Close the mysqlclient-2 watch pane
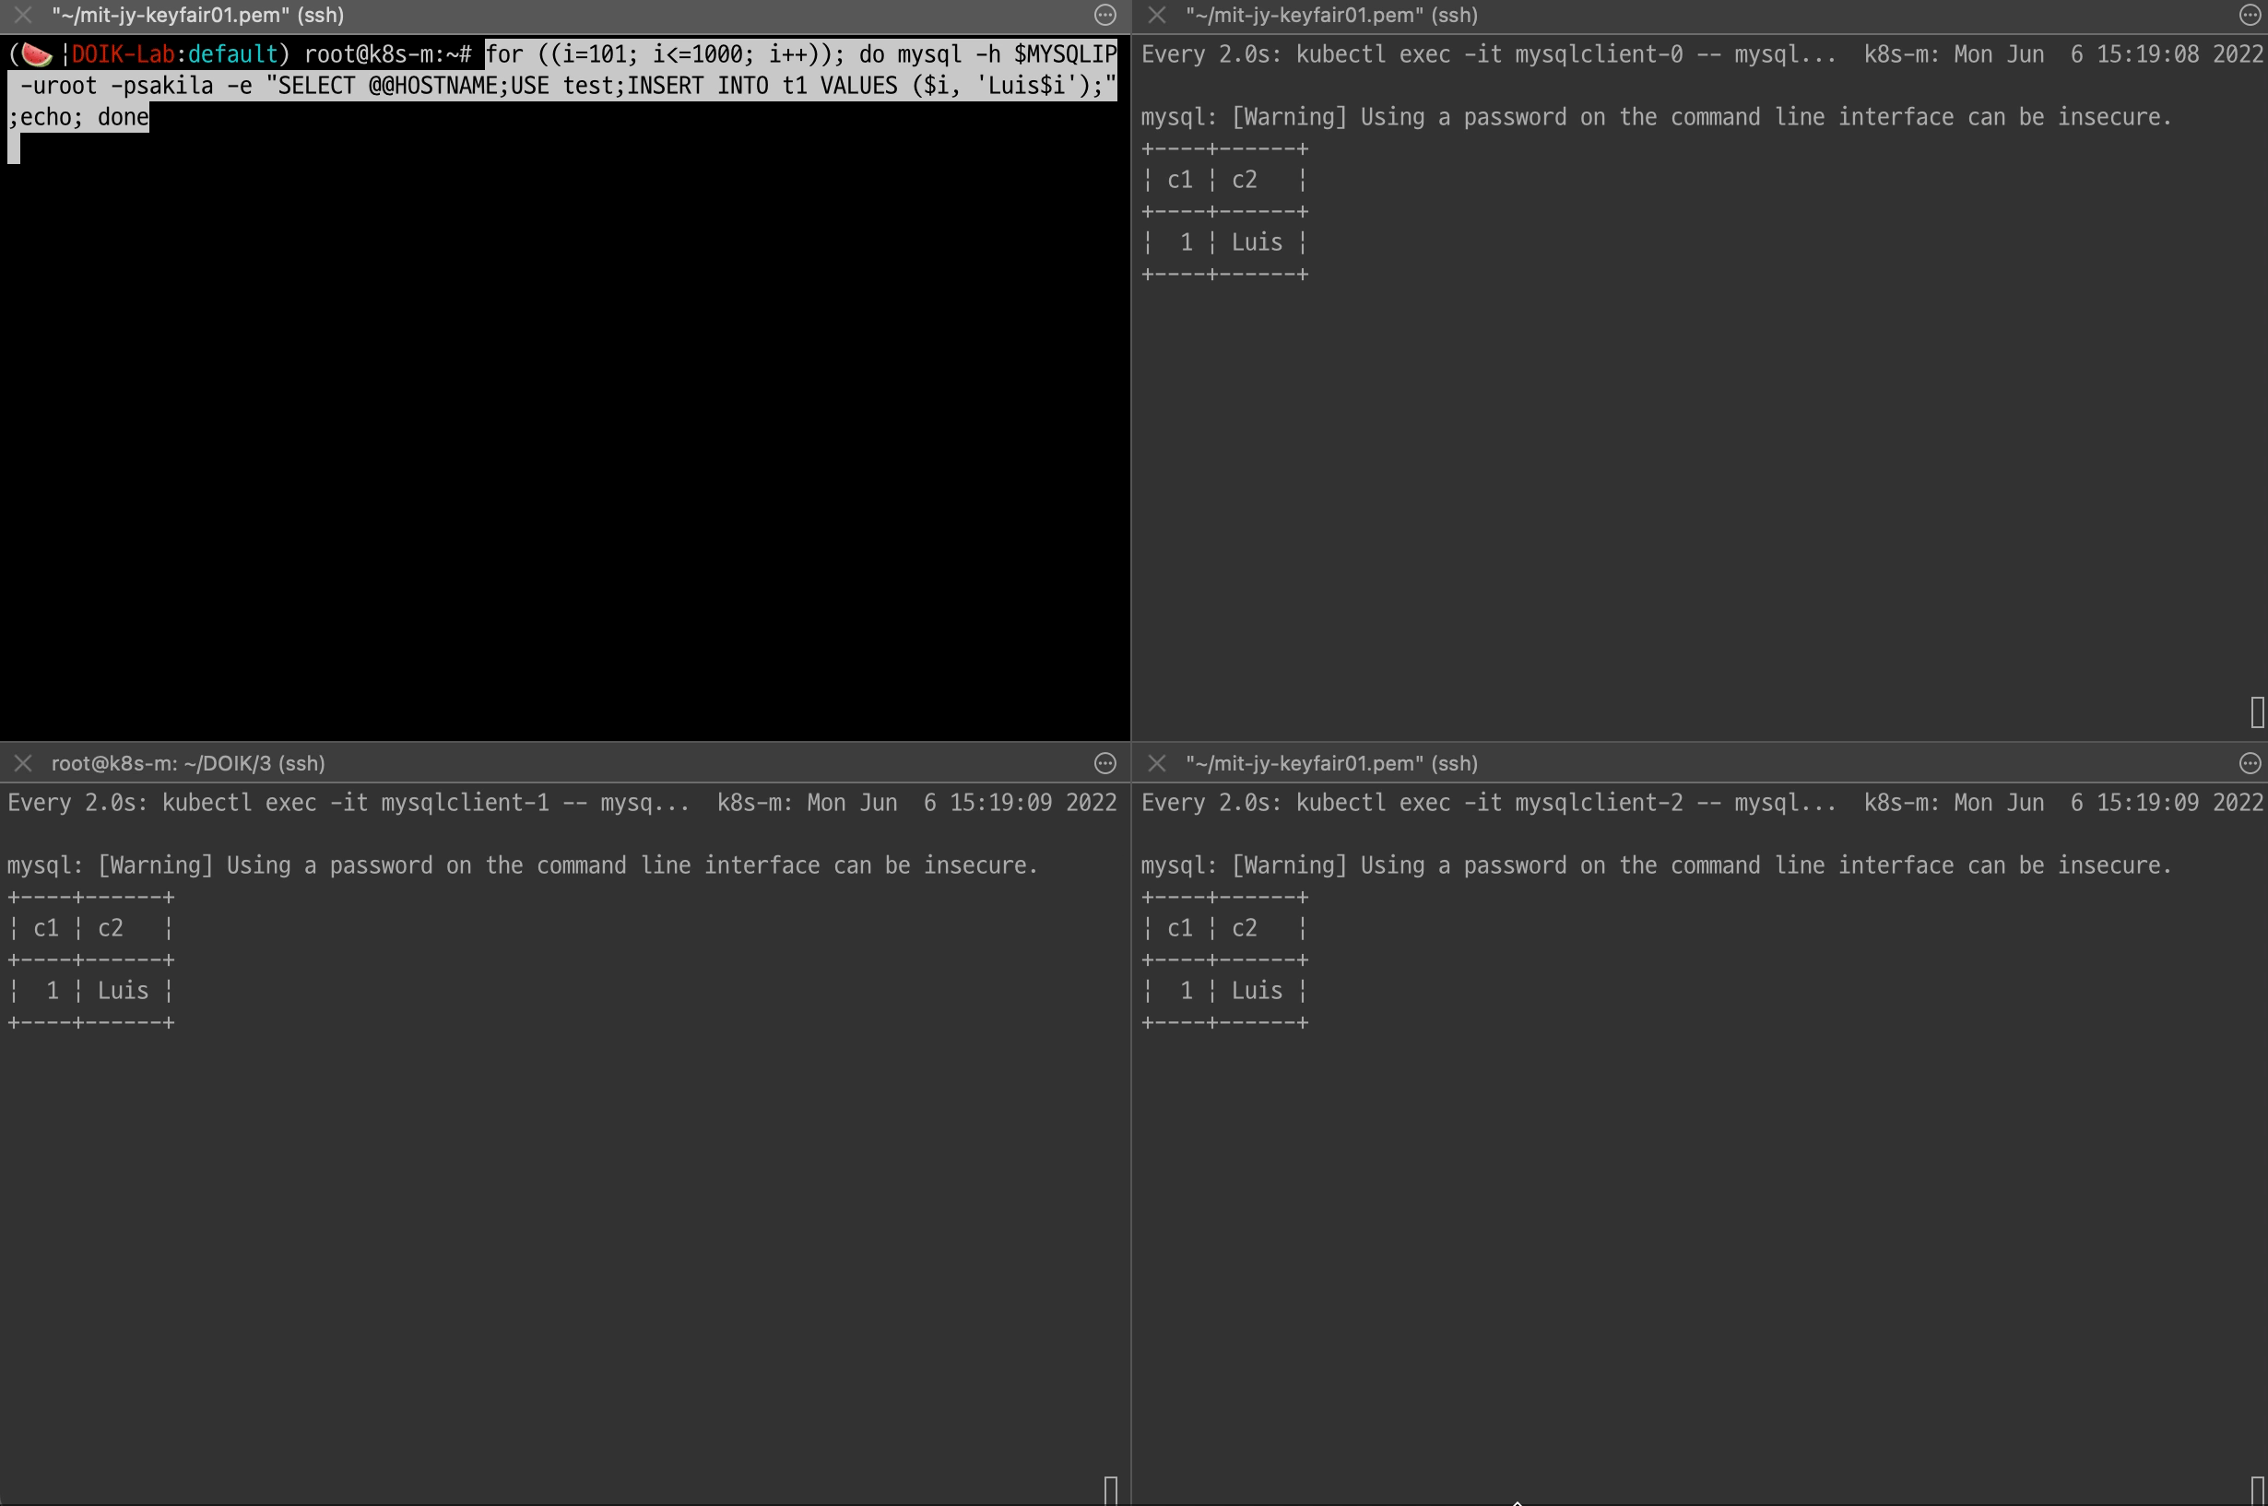The width and height of the screenshot is (2268, 1506). pos(1156,763)
